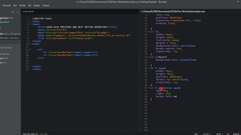Collapse the head tag fold arrow on line 3
Image resolution: width=241 pixels, height=135 pixels.
click(30, 24)
